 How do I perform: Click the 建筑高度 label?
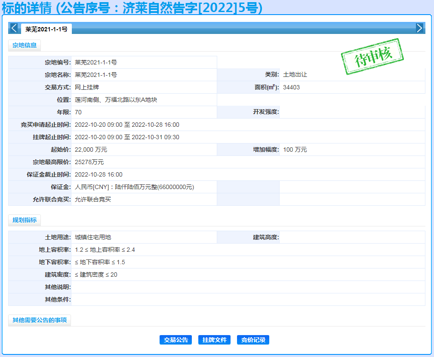click(266, 237)
